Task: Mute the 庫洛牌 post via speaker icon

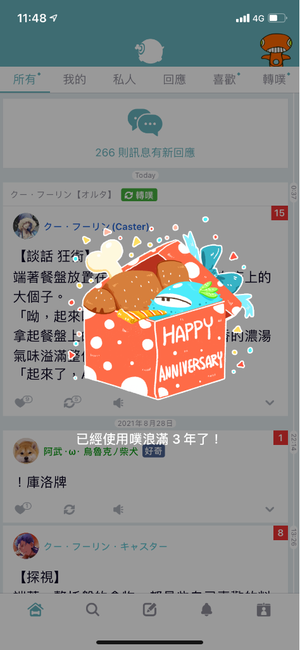Action: coord(118,509)
